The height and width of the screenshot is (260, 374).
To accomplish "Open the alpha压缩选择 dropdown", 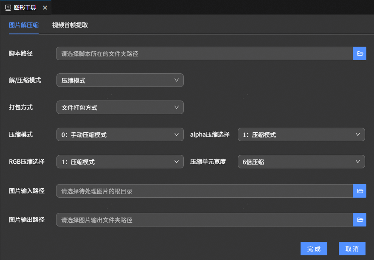I will tap(301, 134).
